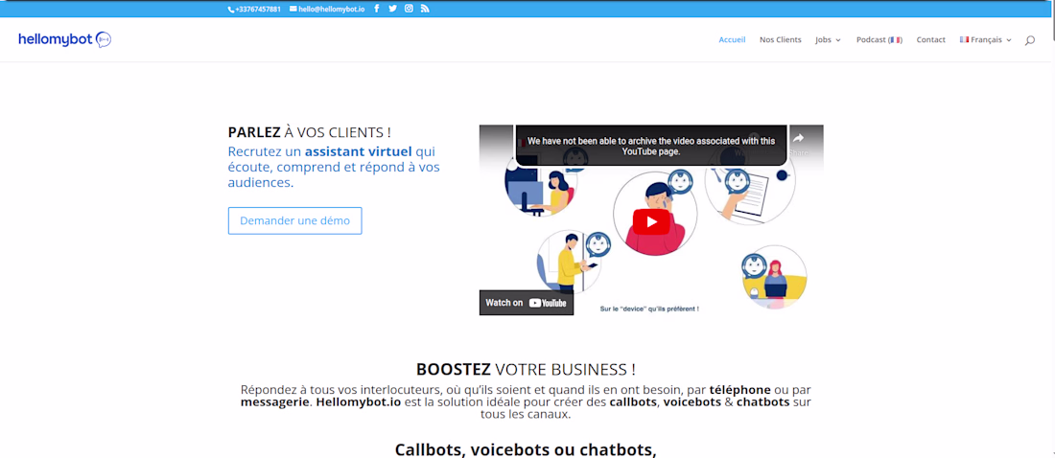Open the Facebook icon in top bar
The width and height of the screenshot is (1055, 458).
376,9
